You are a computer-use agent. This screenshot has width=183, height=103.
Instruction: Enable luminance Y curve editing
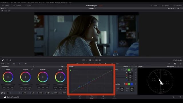(124, 70)
